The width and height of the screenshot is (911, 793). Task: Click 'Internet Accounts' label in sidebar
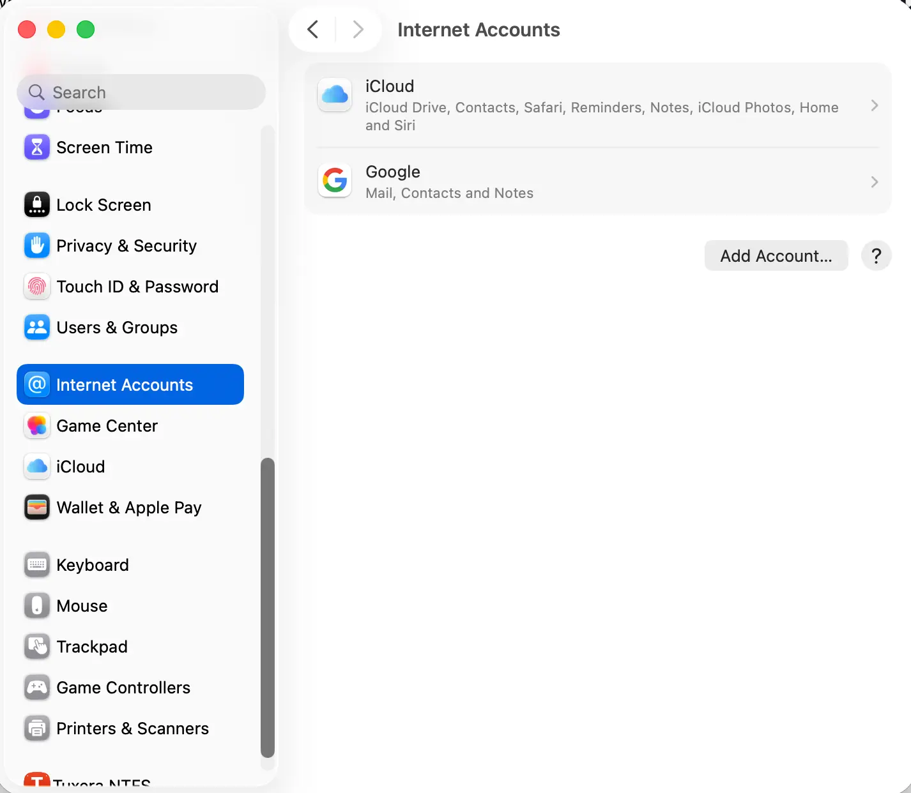click(x=125, y=385)
